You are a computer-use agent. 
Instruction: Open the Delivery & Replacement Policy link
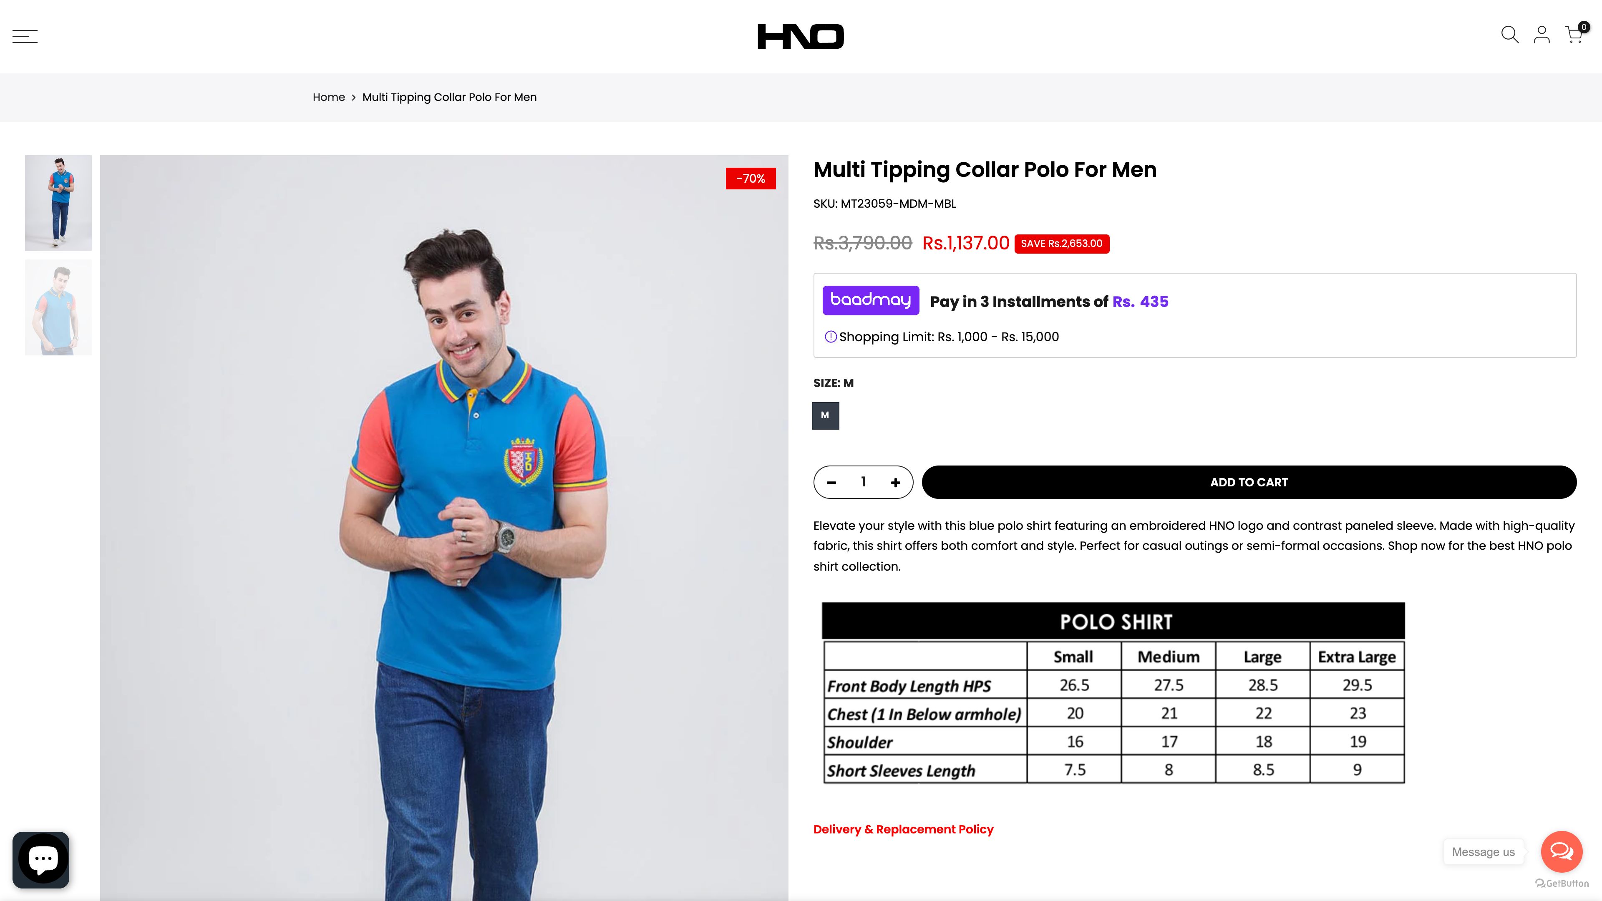(903, 829)
